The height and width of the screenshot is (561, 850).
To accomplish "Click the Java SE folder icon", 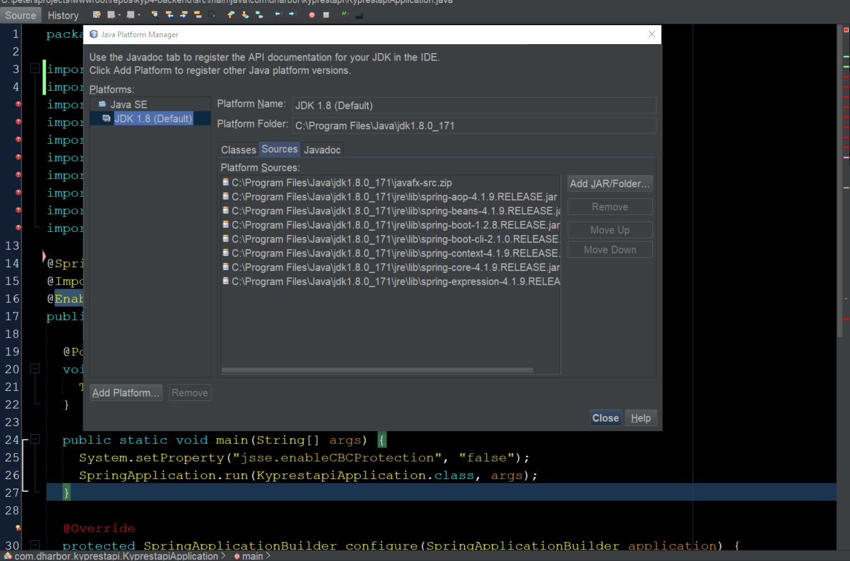I will pyautogui.click(x=102, y=104).
